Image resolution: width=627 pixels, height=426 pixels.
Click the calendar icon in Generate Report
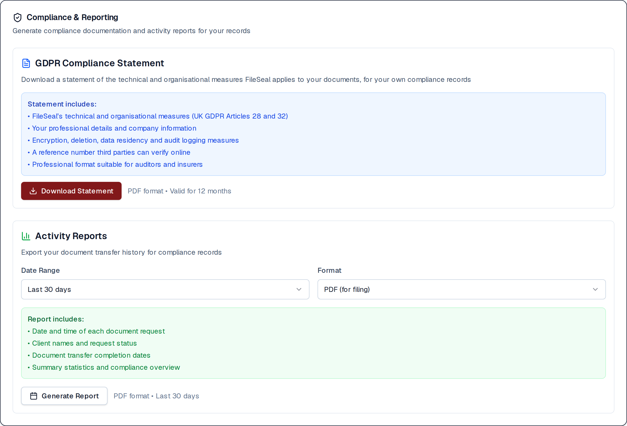tap(34, 396)
